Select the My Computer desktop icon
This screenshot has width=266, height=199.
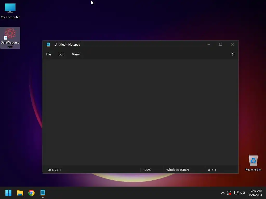coord(10,11)
